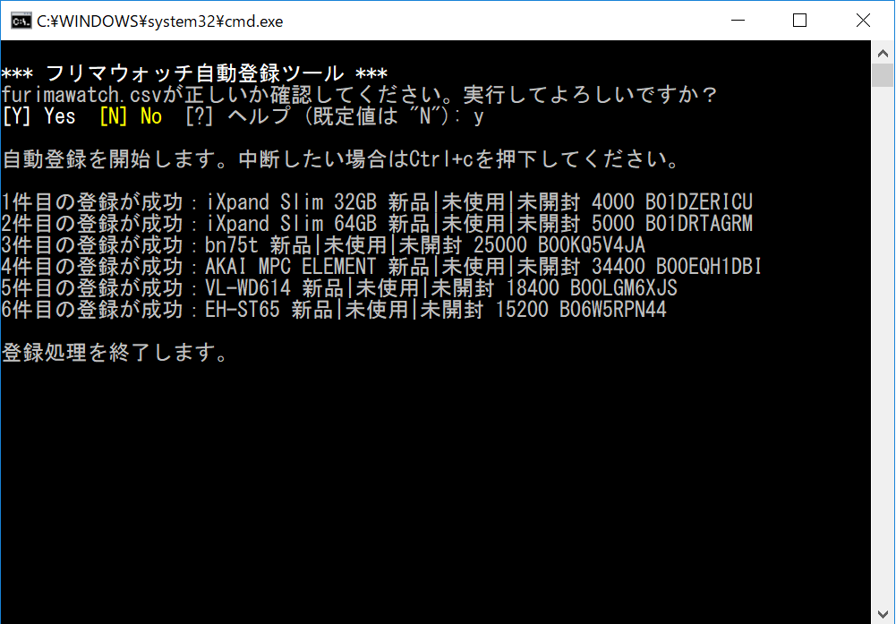Click the フリマウォッチ自動登録ツール header line
The image size is (896, 624).
[x=194, y=73]
